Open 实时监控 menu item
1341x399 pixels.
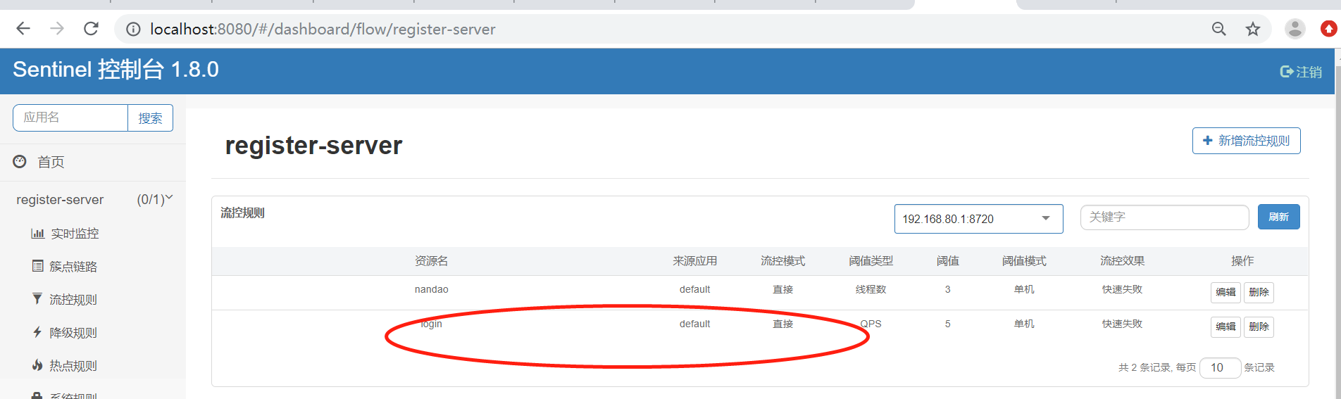(x=75, y=234)
